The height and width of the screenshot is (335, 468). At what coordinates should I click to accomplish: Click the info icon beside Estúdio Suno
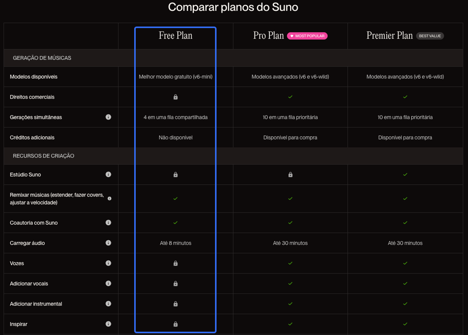108,174
